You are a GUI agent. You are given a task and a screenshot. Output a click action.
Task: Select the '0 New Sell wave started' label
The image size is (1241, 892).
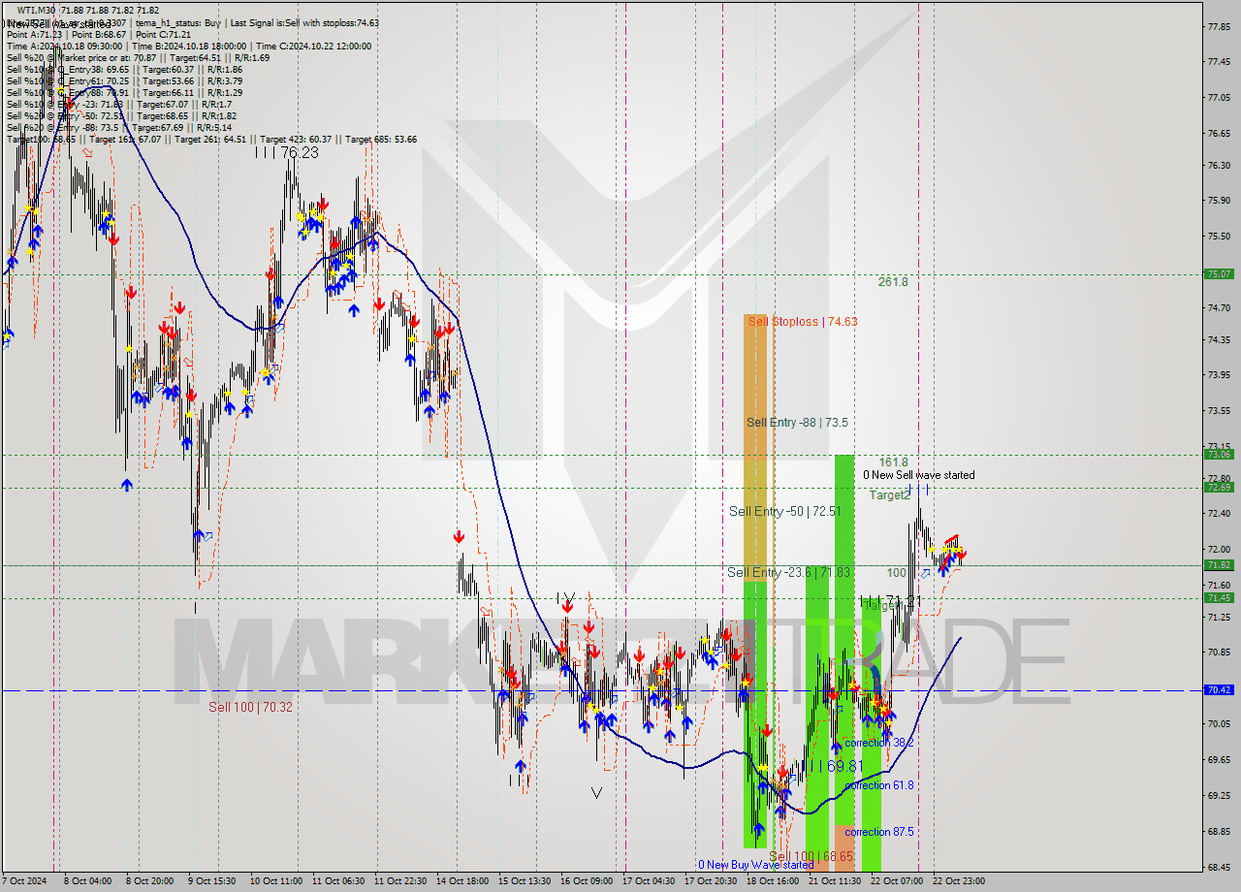tap(919, 475)
